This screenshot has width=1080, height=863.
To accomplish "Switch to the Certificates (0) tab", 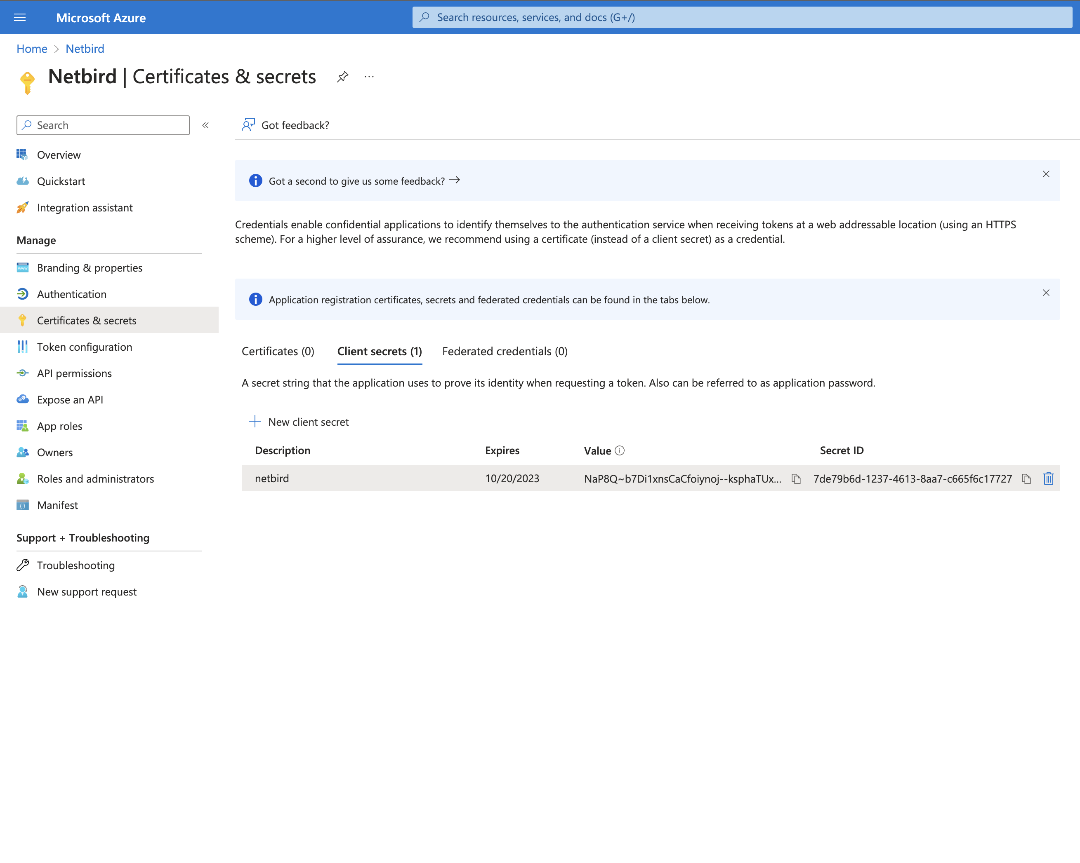I will [x=278, y=352].
